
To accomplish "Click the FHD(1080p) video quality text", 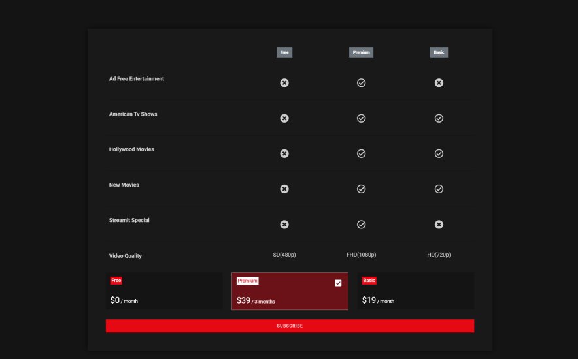I will click(361, 255).
